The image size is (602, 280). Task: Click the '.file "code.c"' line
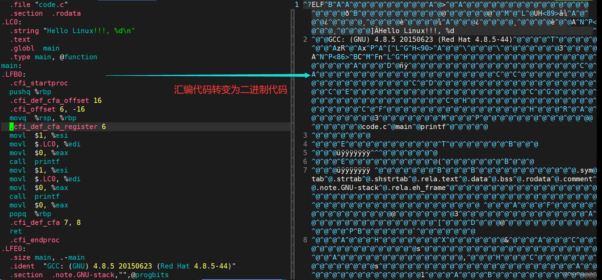point(39,5)
